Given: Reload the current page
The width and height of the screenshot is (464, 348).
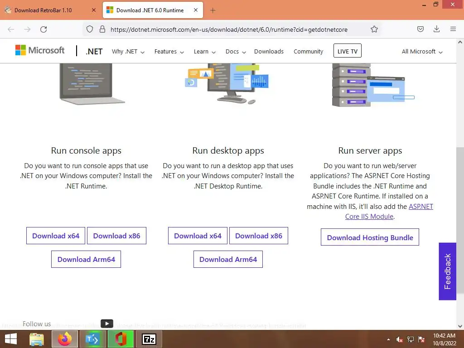Looking at the screenshot, I should click(x=43, y=29).
